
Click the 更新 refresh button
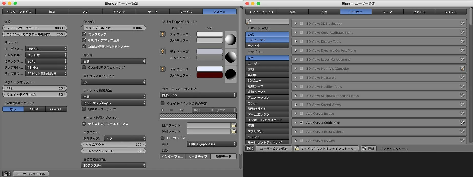point(368,149)
